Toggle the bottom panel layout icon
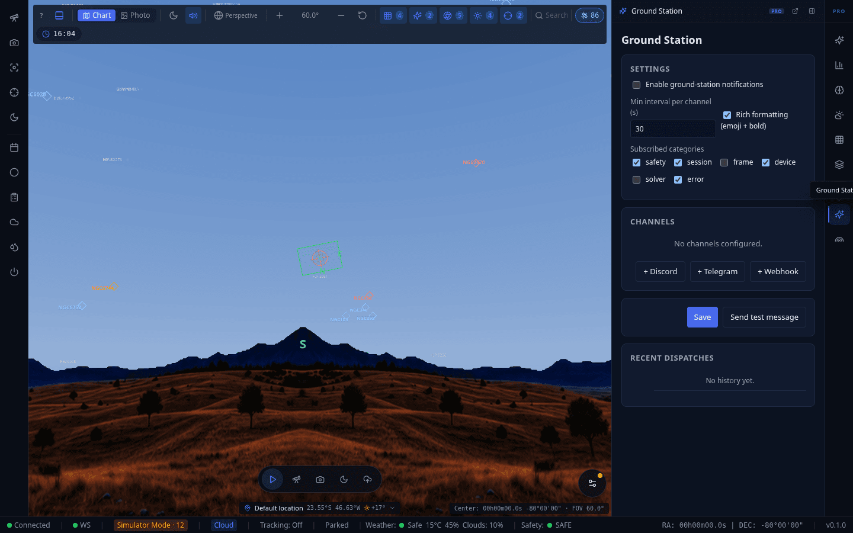Screen dimensions: 853x533 pyautogui.click(x=59, y=15)
